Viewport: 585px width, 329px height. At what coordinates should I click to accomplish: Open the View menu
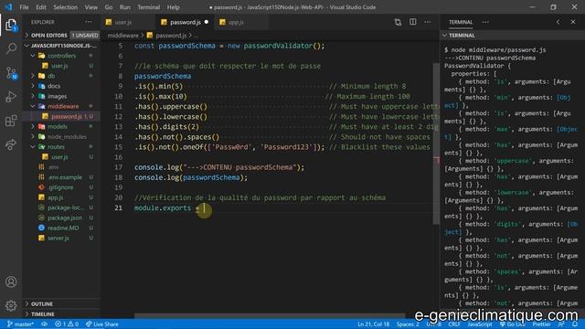click(90, 7)
